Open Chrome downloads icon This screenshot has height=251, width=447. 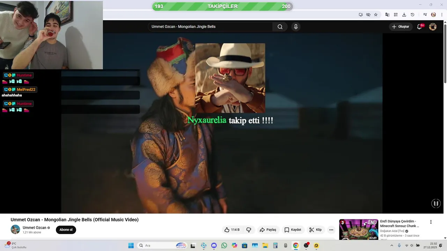[404, 15]
